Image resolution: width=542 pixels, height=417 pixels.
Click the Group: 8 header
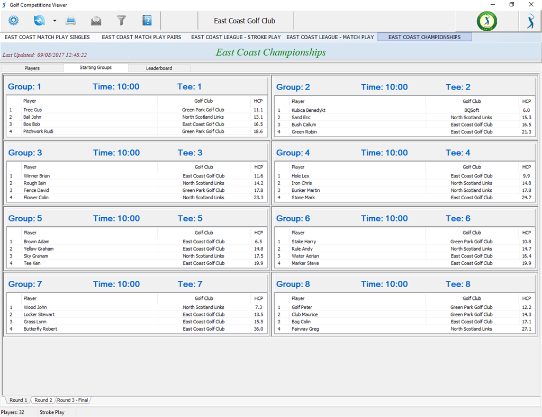point(293,284)
